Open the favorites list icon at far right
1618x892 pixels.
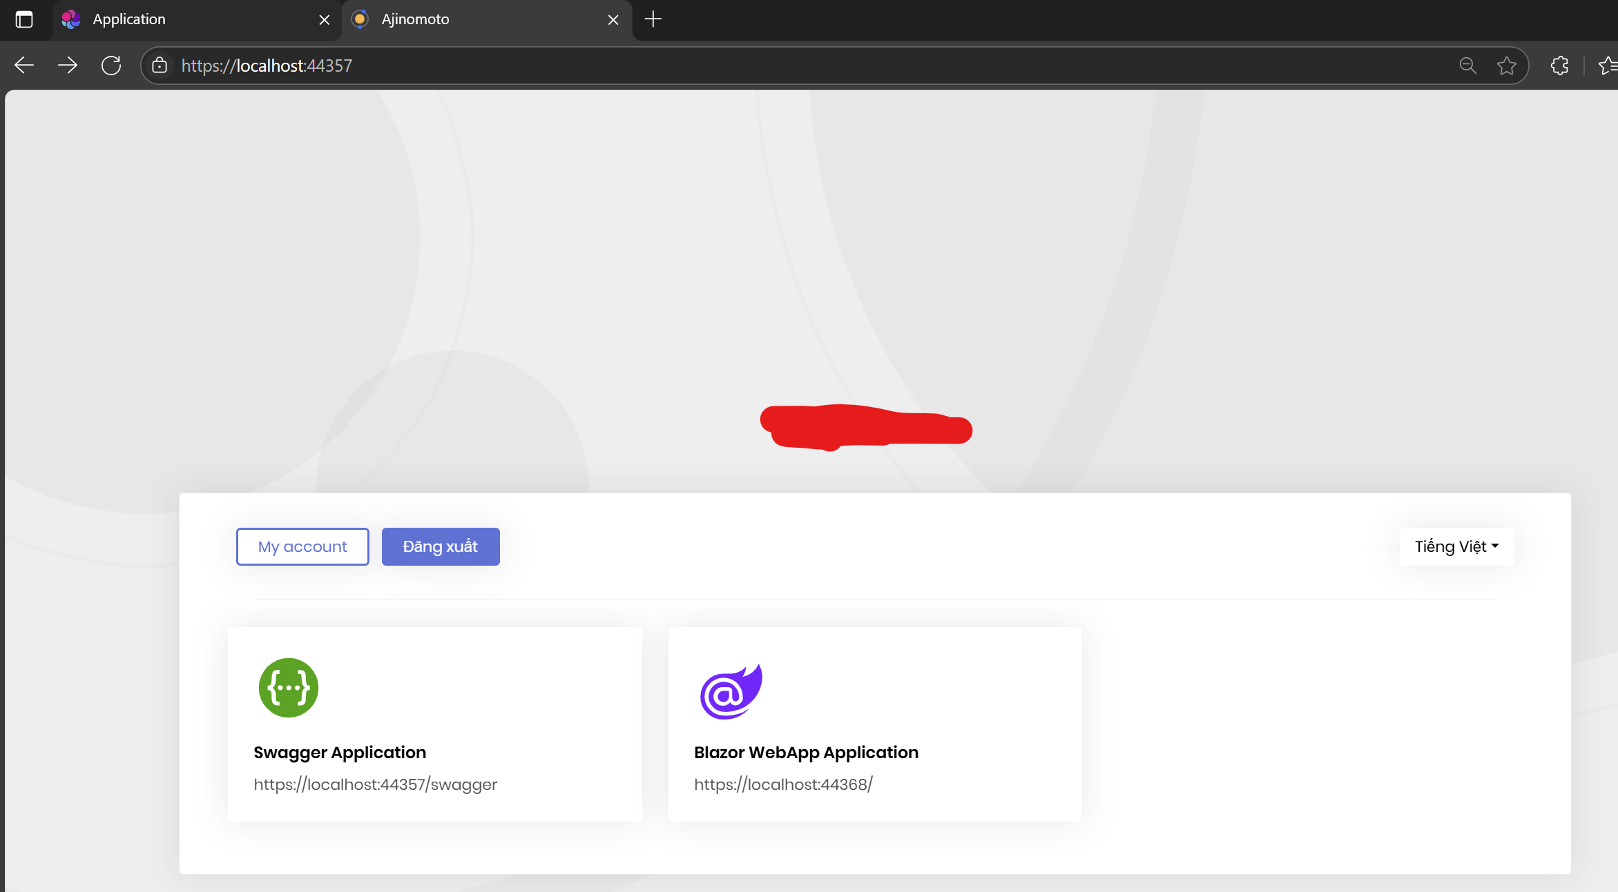(1608, 66)
